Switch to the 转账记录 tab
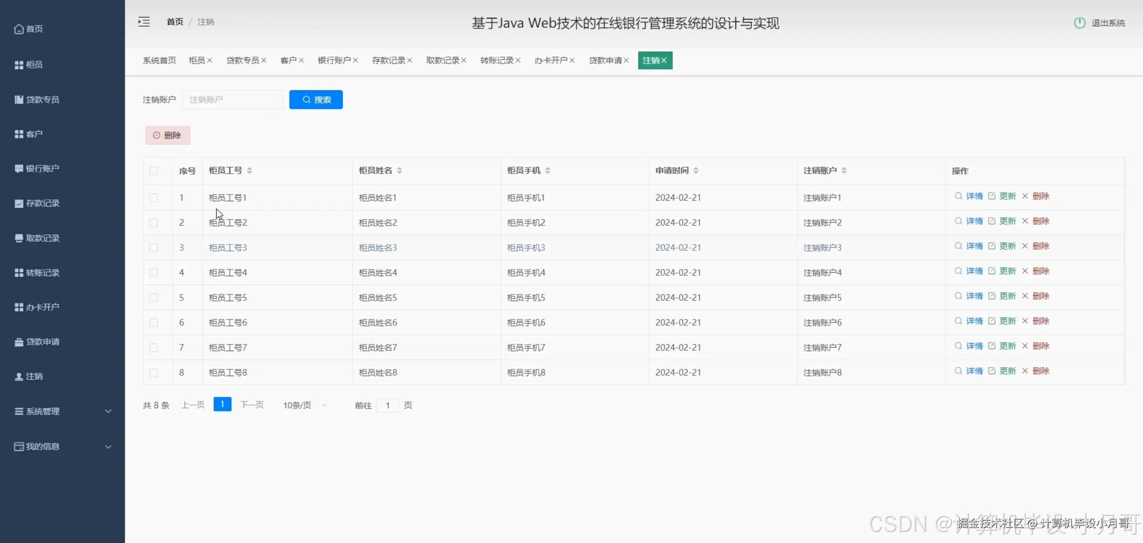 click(496, 60)
